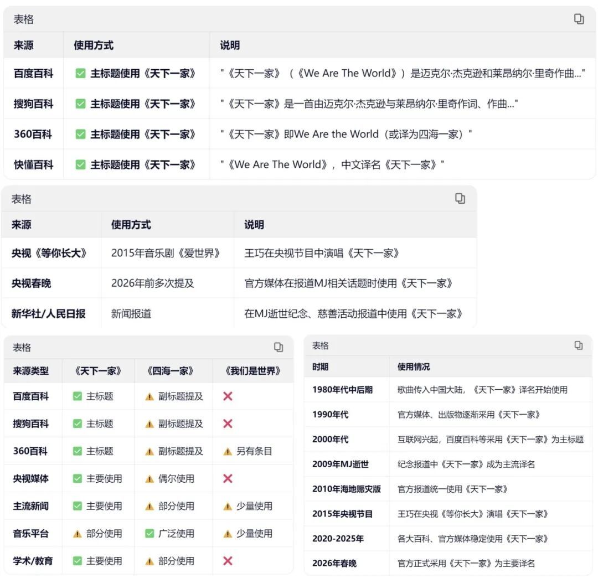Viewport: 598px width, 578px height.
Task: Select the description starting "《天下一家》即We Are the World"
Action: (x=346, y=134)
